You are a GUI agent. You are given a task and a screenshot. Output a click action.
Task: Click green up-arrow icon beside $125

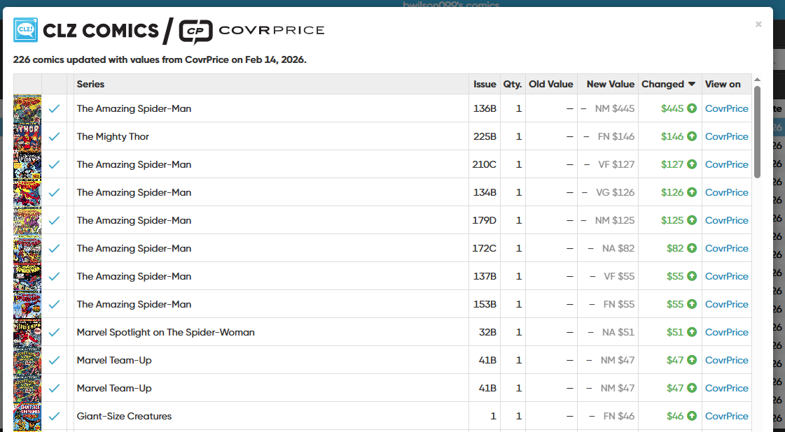(692, 220)
